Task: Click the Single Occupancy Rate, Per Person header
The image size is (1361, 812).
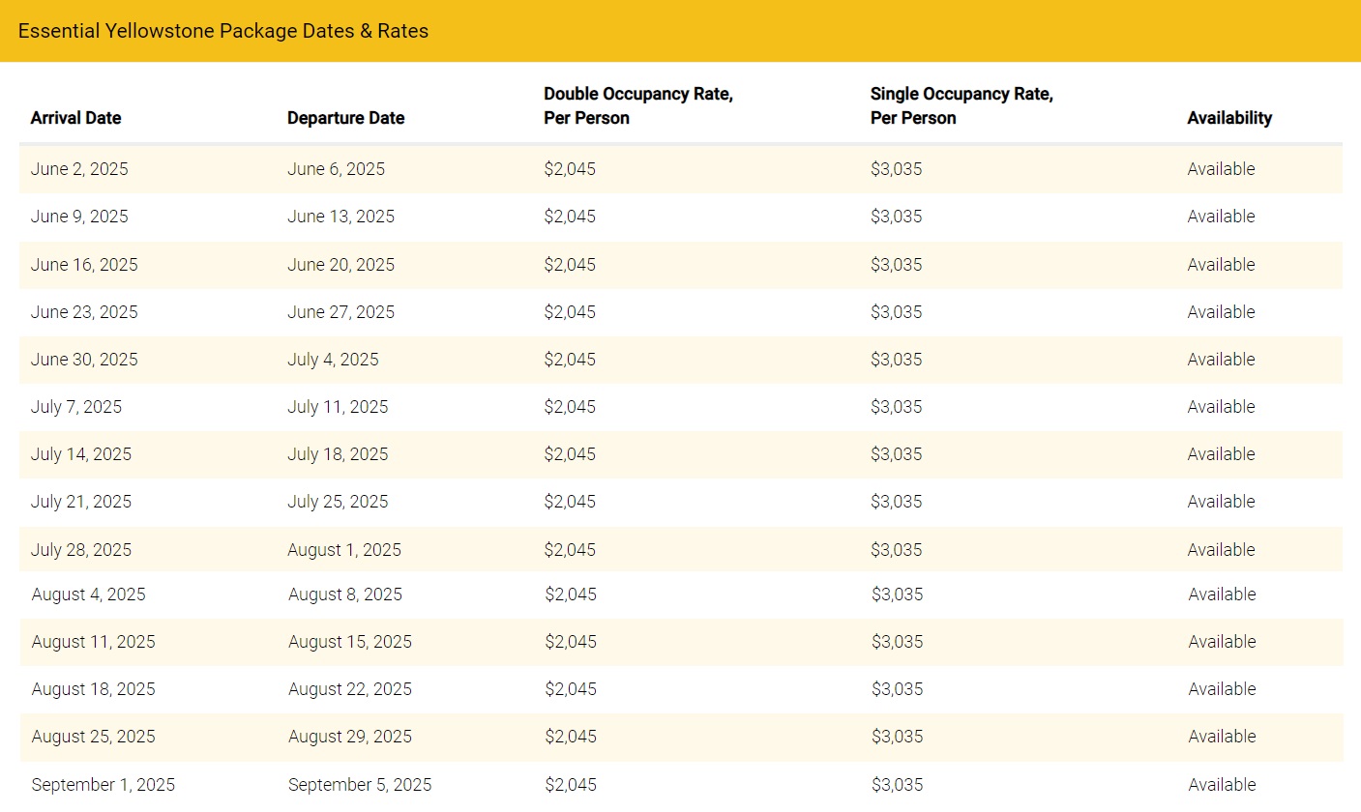Action: click(962, 105)
